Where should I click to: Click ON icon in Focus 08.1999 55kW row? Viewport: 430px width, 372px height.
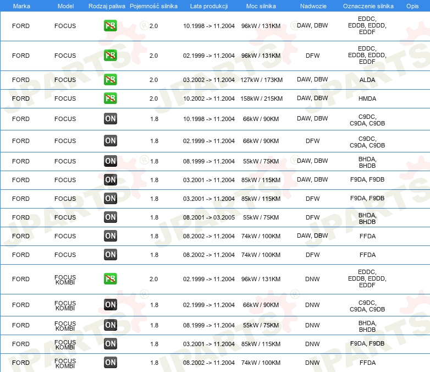[110, 161]
